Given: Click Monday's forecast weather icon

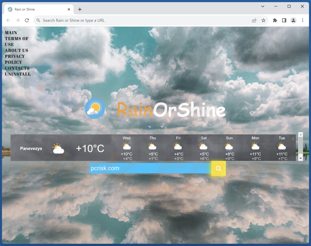Looking at the screenshot, I should coord(255,146).
